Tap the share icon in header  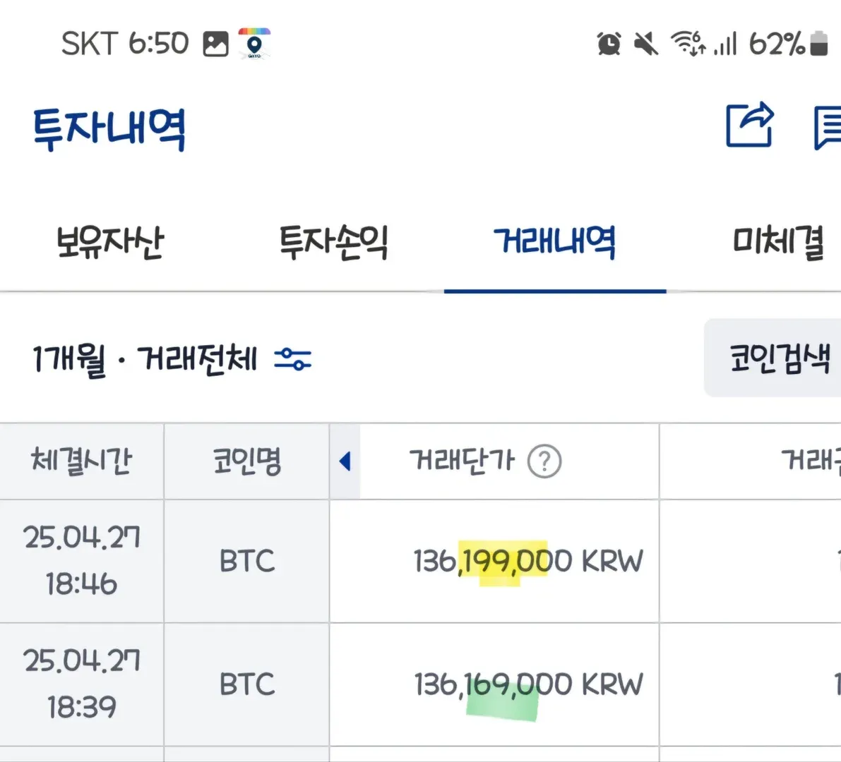pos(750,126)
